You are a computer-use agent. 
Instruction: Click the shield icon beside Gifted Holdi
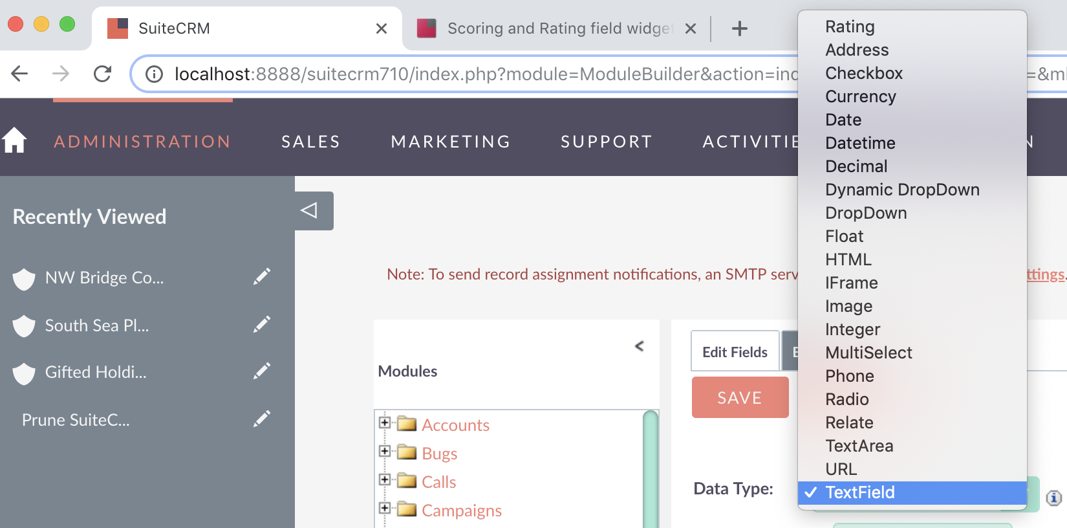(24, 373)
